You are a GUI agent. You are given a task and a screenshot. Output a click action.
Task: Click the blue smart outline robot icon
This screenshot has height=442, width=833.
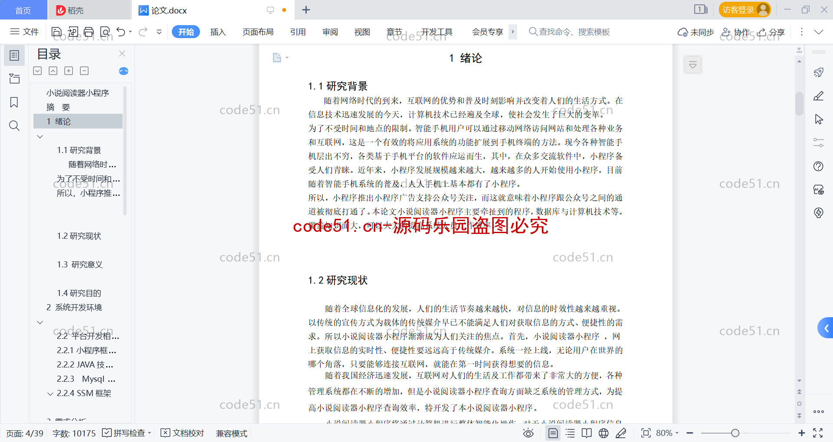124,71
